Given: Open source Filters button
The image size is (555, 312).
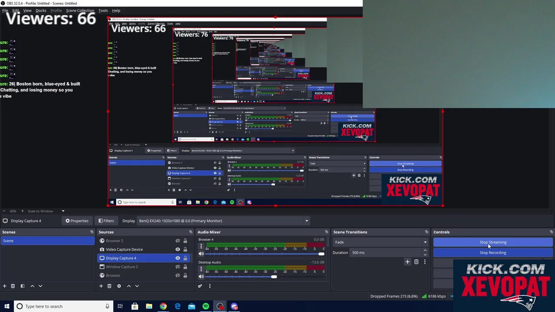Looking at the screenshot, I should point(106,221).
